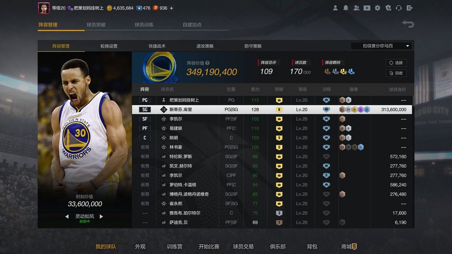Switch to the 球员突破 tab
452x254 pixels.
click(x=96, y=25)
